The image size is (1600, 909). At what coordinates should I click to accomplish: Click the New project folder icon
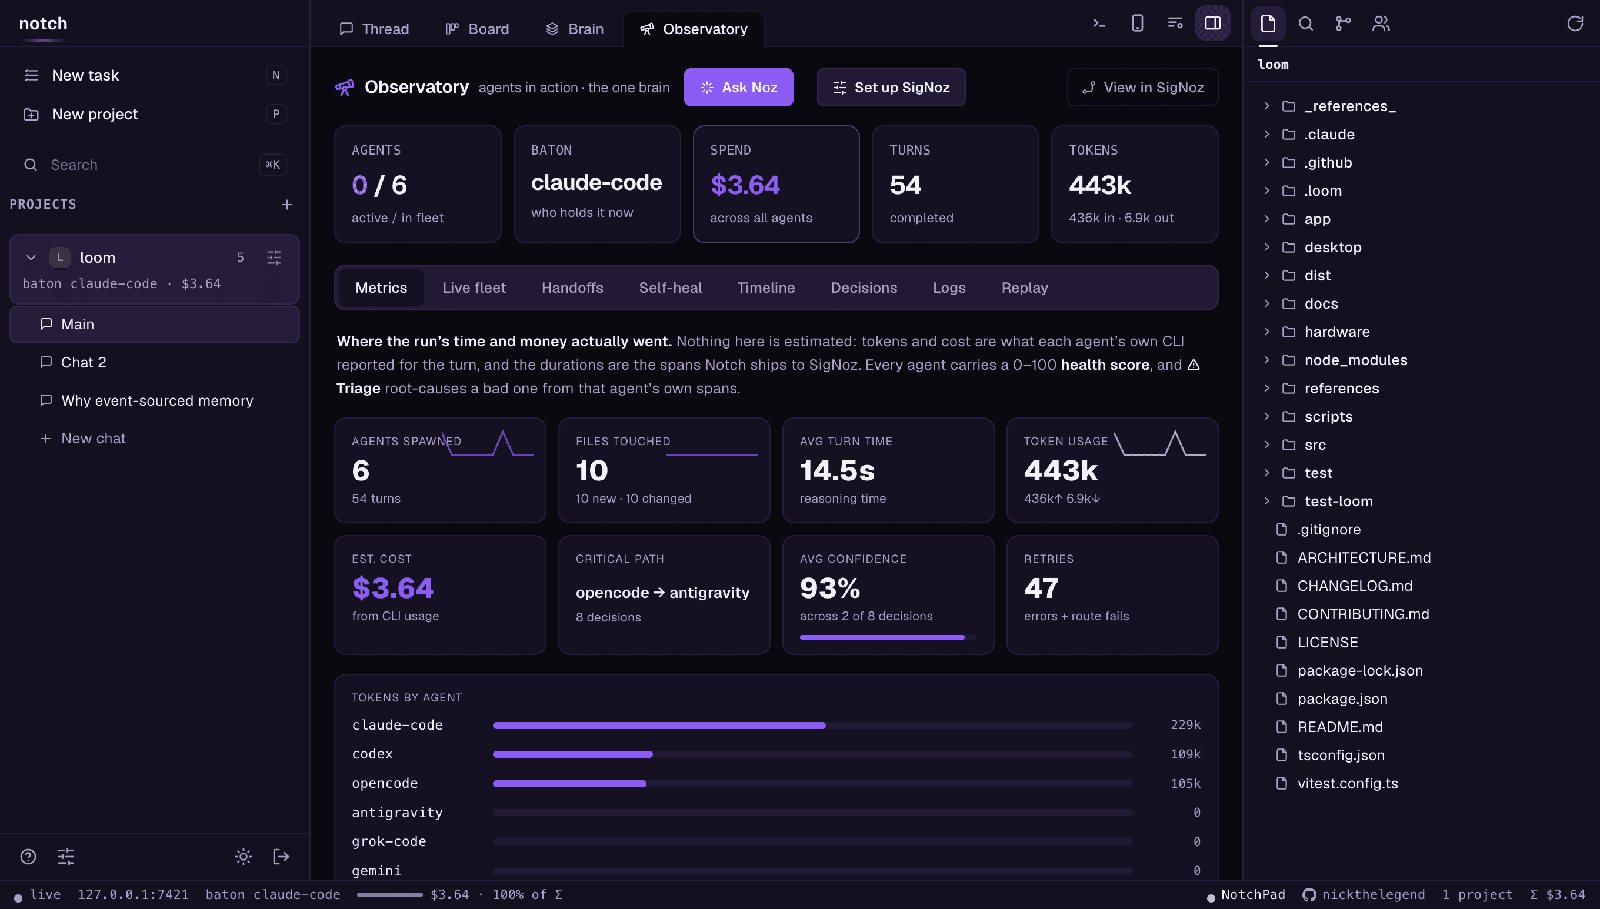pyautogui.click(x=31, y=114)
